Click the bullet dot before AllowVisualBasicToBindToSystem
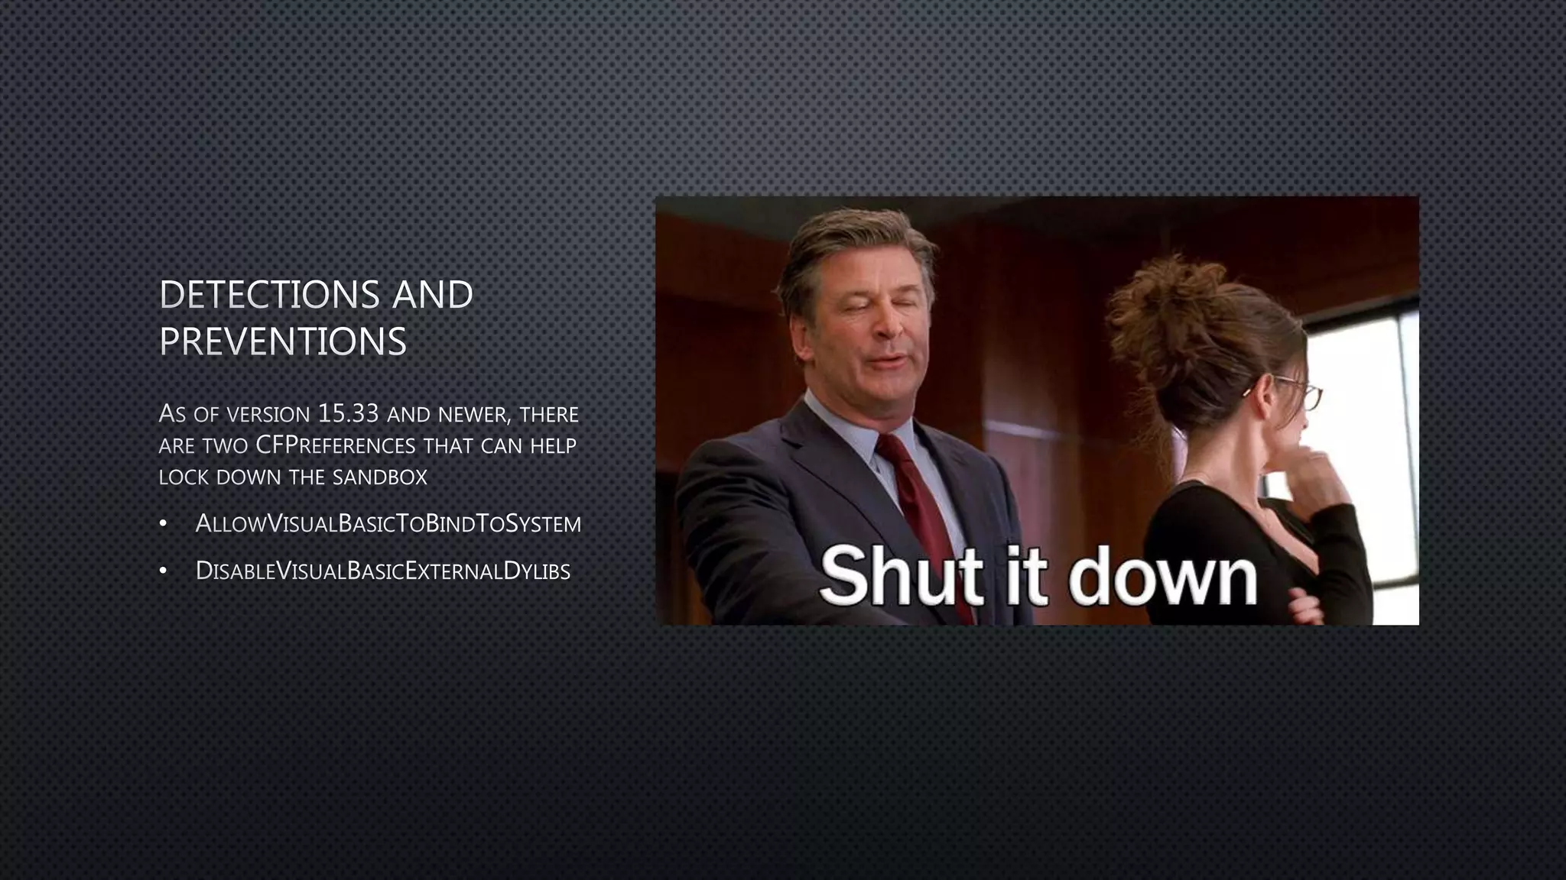Screen dimensions: 1566x880 pos(163,525)
